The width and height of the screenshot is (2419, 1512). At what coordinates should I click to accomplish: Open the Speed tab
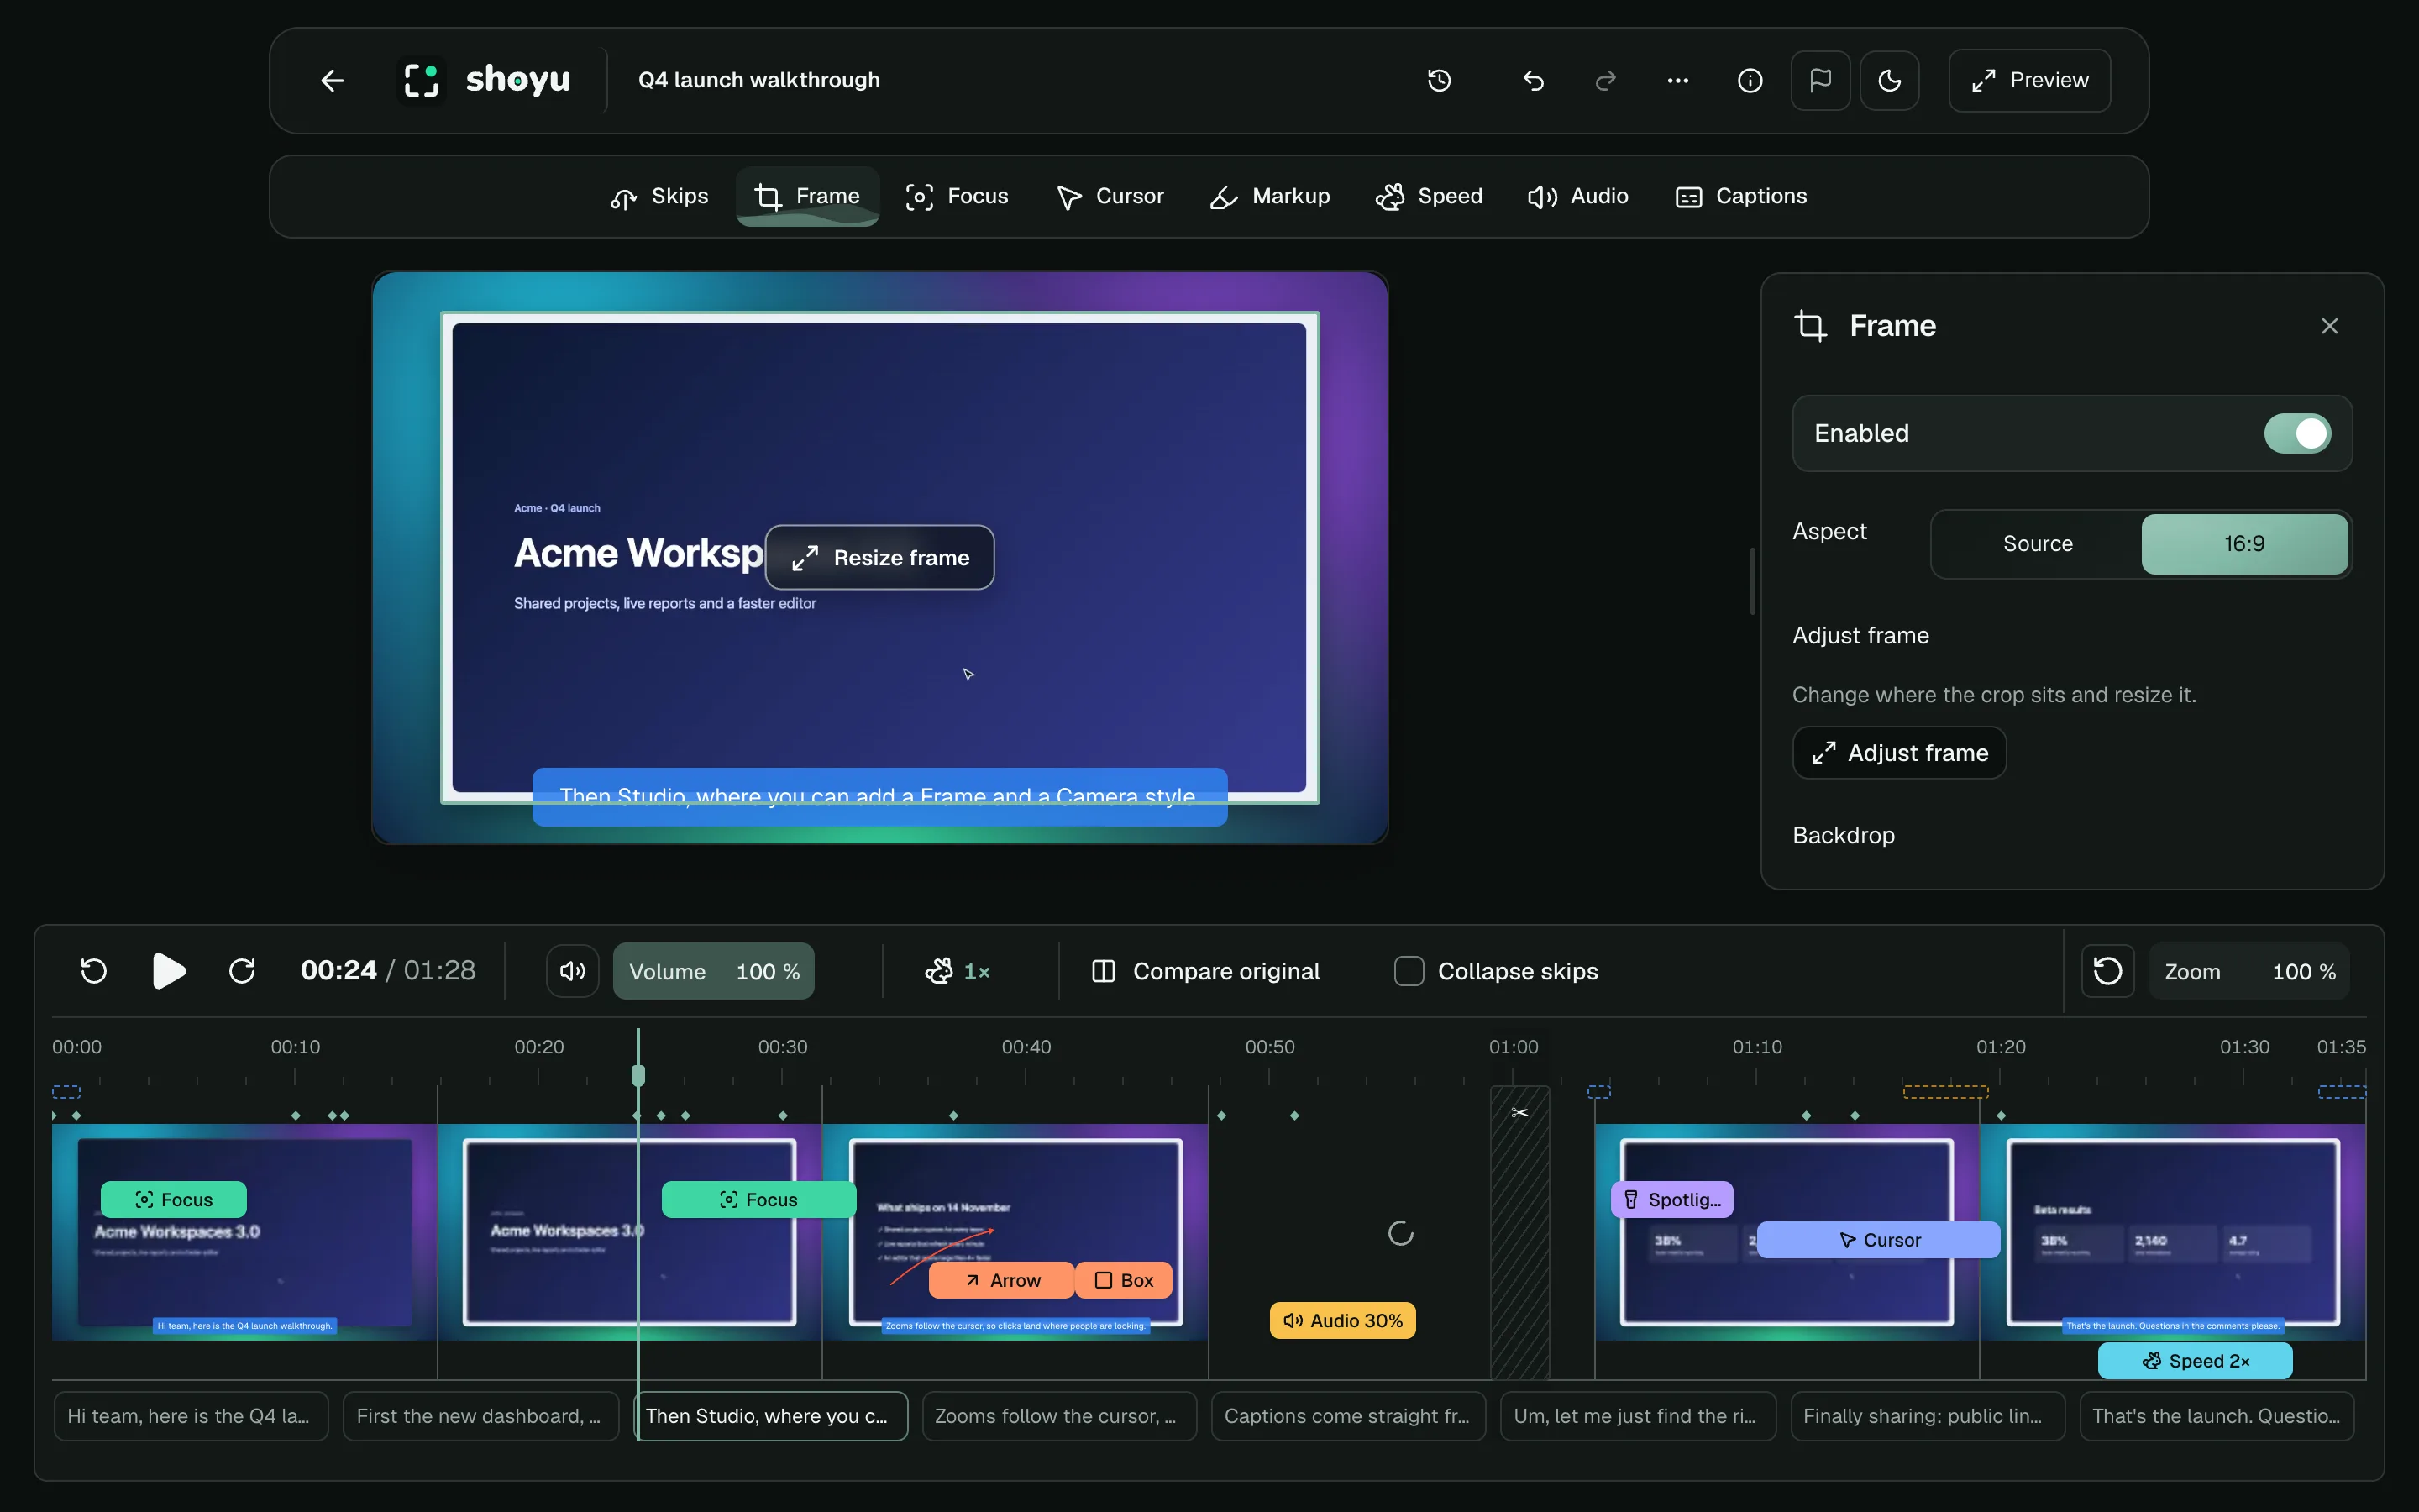click(x=1429, y=196)
